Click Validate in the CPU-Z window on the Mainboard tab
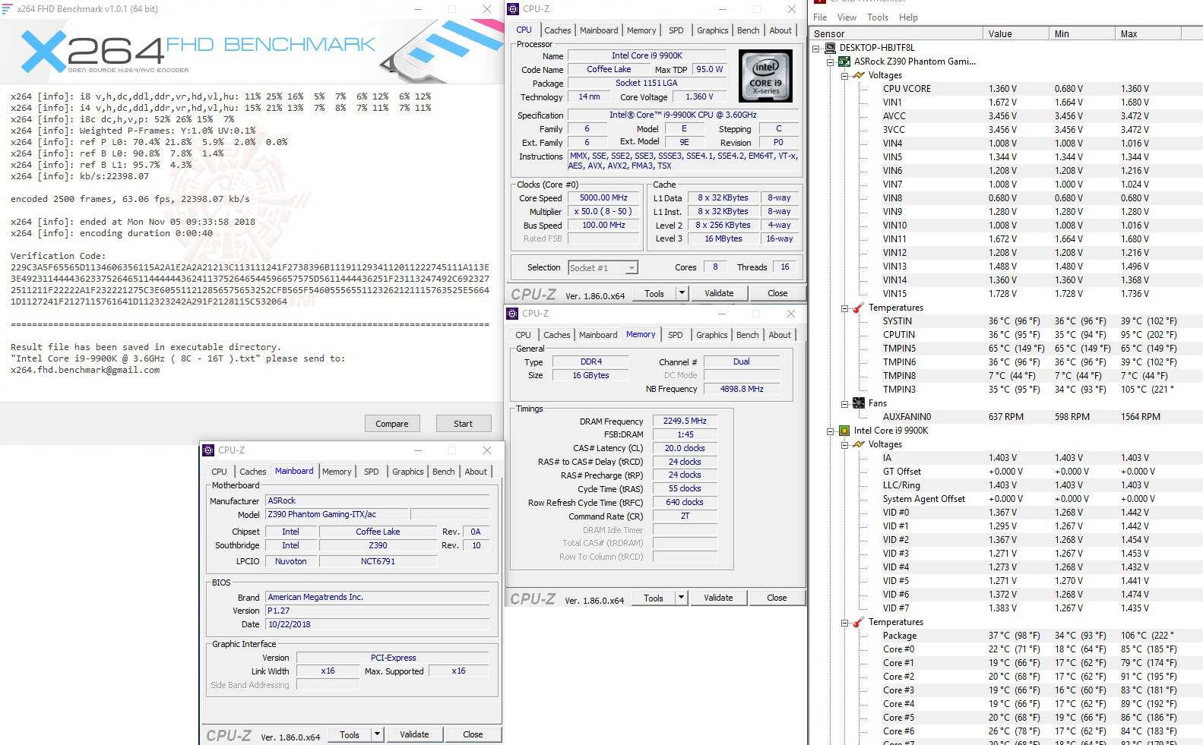 point(414,734)
